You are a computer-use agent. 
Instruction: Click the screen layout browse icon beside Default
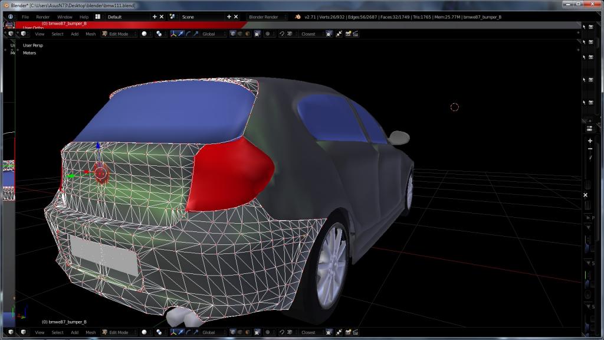pos(98,17)
